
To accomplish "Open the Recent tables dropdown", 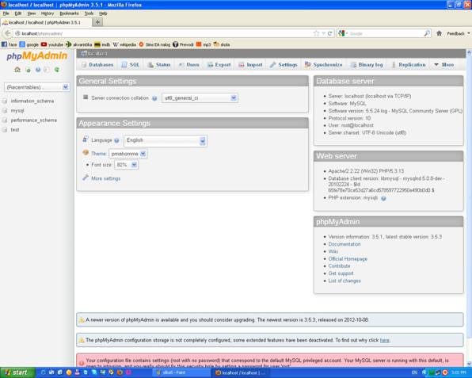I will 37,87.
